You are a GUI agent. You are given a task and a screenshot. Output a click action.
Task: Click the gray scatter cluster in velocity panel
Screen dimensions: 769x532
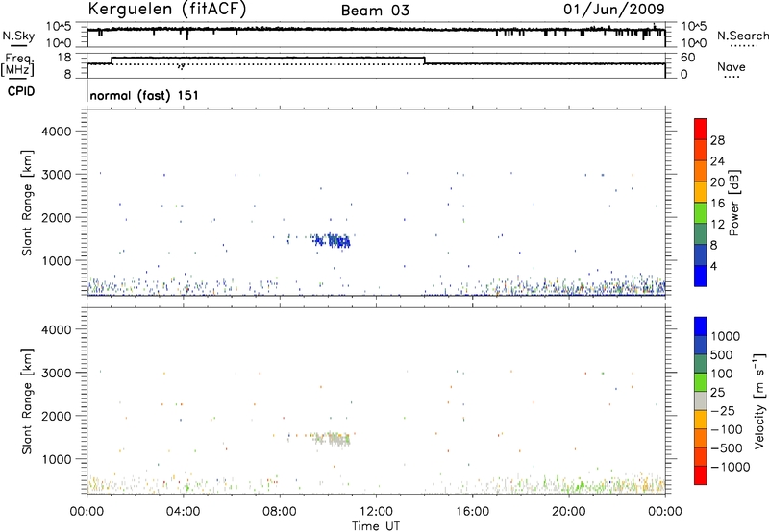[333, 438]
